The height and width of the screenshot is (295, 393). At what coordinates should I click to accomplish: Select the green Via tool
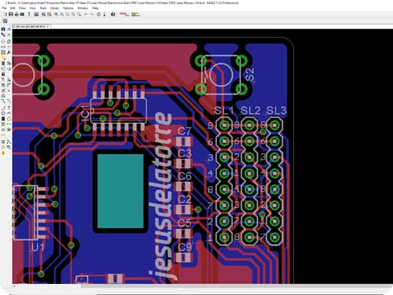(x=3, y=124)
